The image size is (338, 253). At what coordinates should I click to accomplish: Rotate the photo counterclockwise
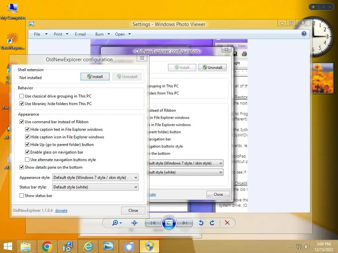point(201,223)
